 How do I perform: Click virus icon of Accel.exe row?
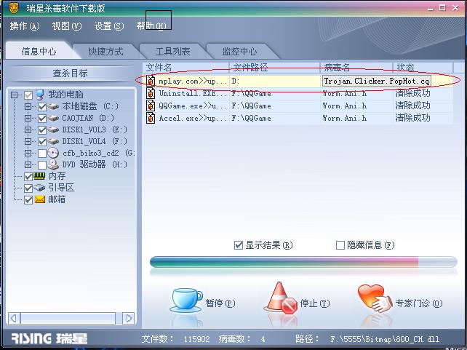click(x=151, y=118)
